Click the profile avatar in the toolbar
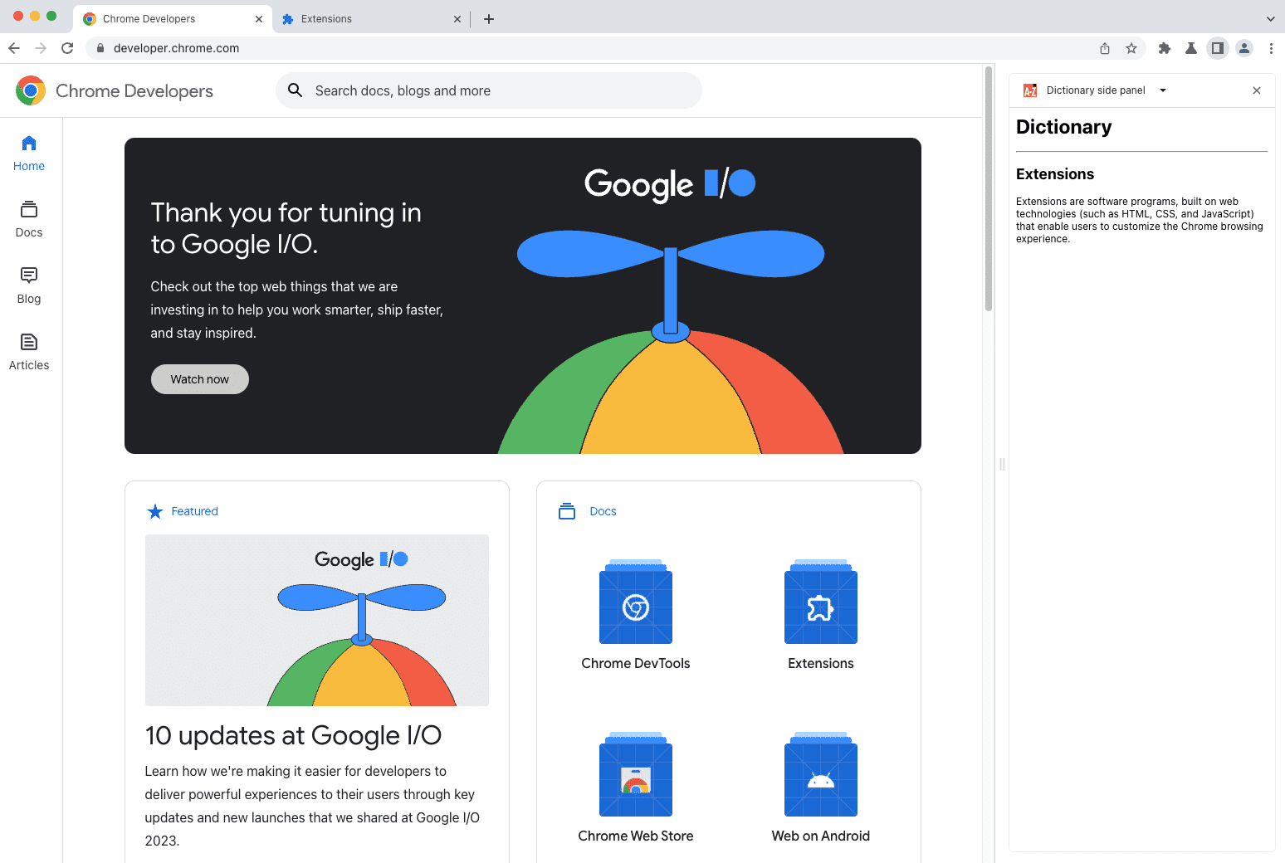 click(x=1244, y=48)
